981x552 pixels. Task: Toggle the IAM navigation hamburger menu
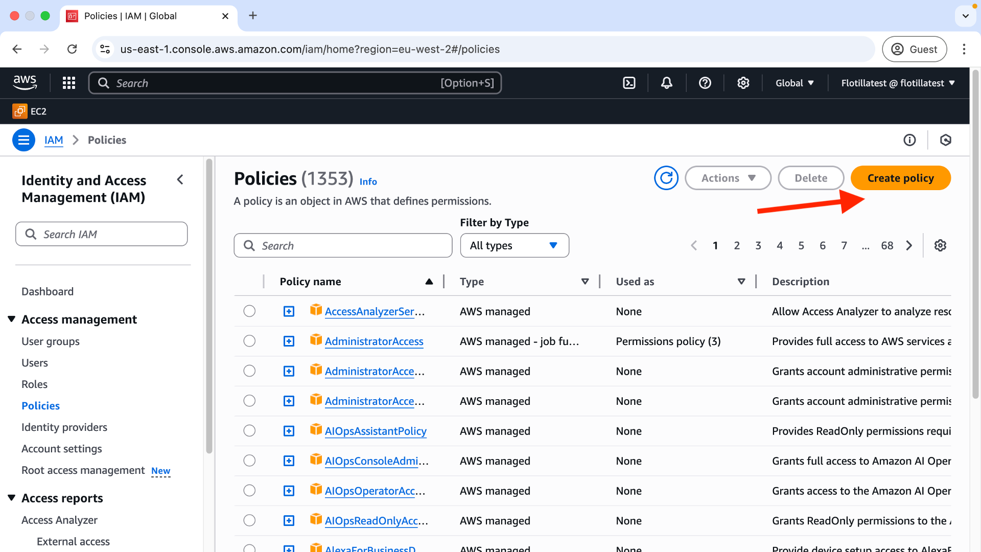click(x=24, y=140)
